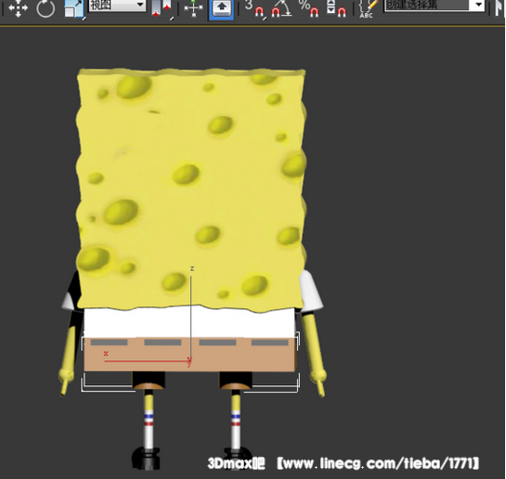Toggle Percent Snap
The height and width of the screenshot is (479, 506).
(308, 8)
